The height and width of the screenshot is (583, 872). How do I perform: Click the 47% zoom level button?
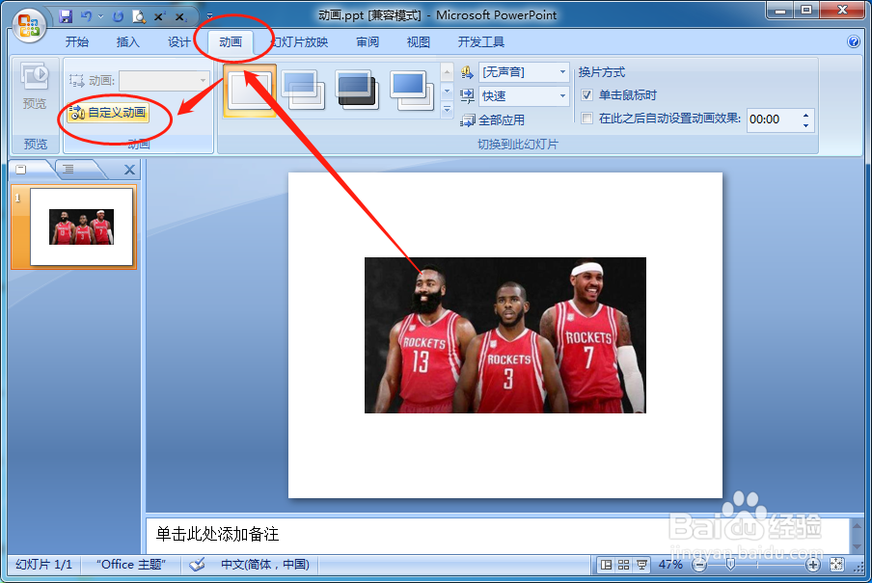(x=670, y=565)
